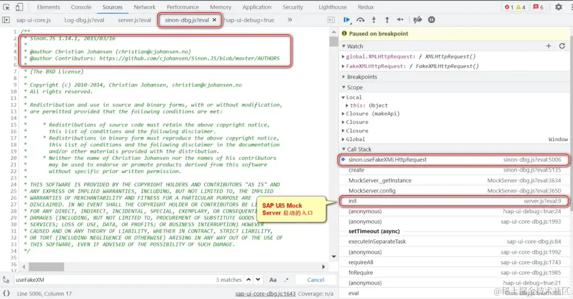Open the sap-ui-core-dbg.js:1643 link
The width and height of the screenshot is (573, 299).
pyautogui.click(x=265, y=293)
